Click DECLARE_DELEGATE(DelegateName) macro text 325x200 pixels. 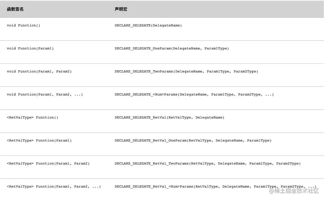tap(148, 25)
